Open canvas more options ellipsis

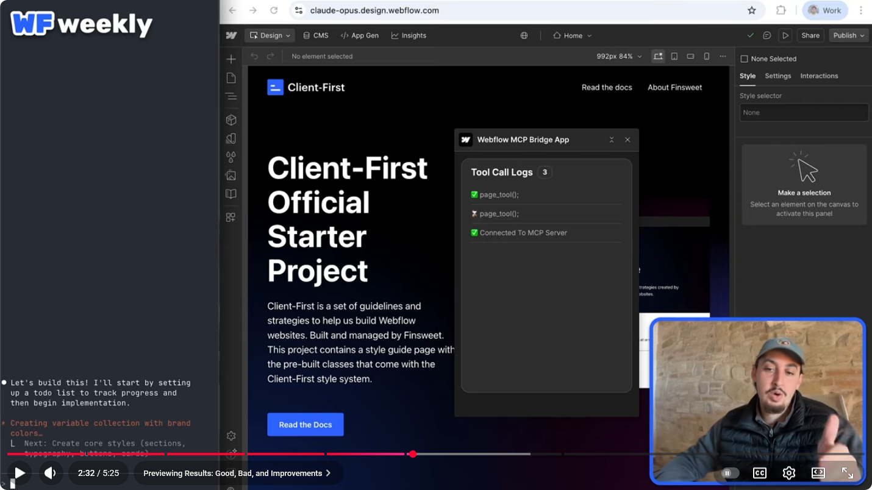[723, 56]
